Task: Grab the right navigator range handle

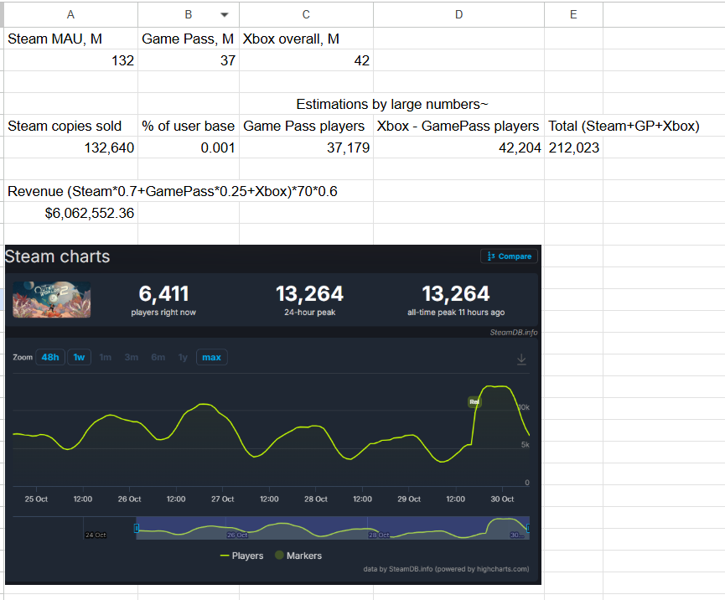Action: (x=528, y=528)
